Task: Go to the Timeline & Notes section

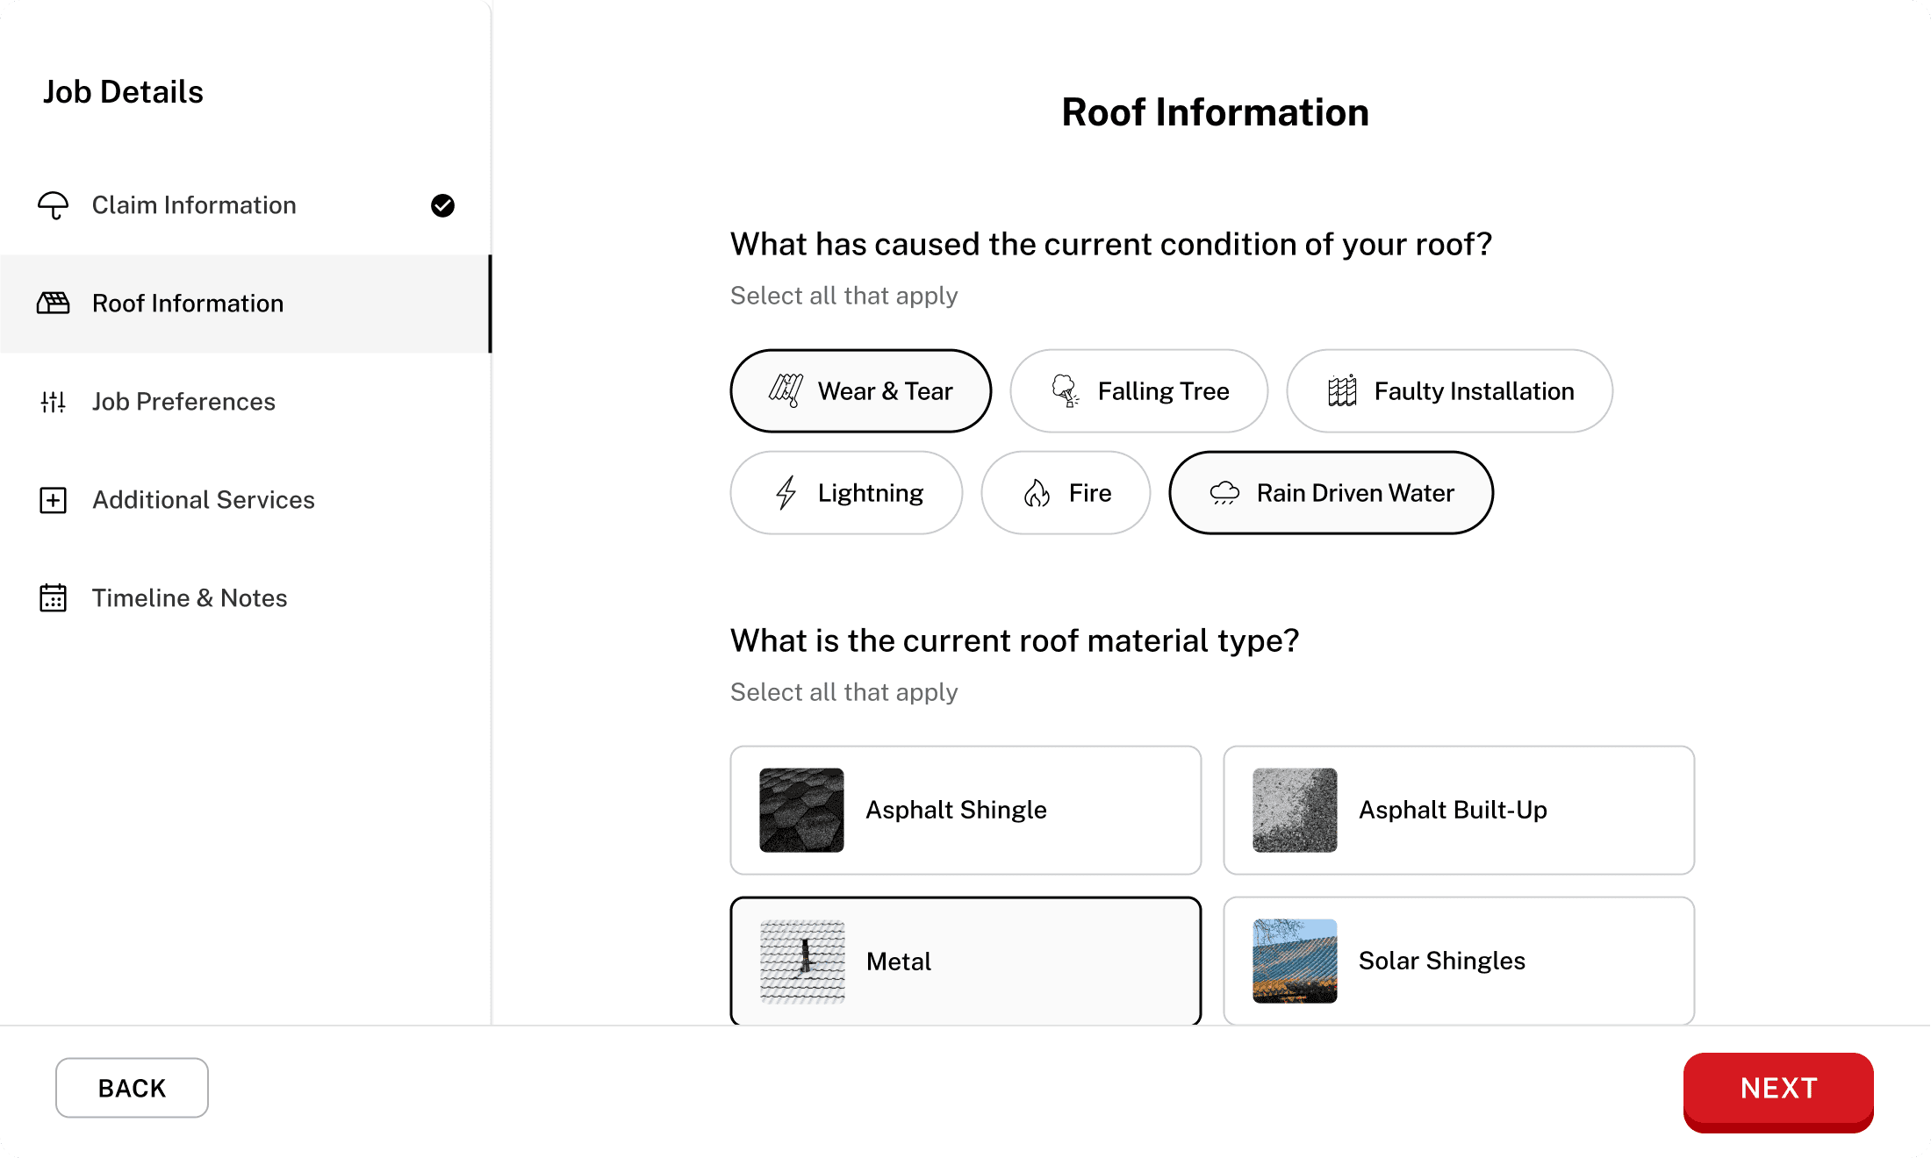Action: click(190, 598)
